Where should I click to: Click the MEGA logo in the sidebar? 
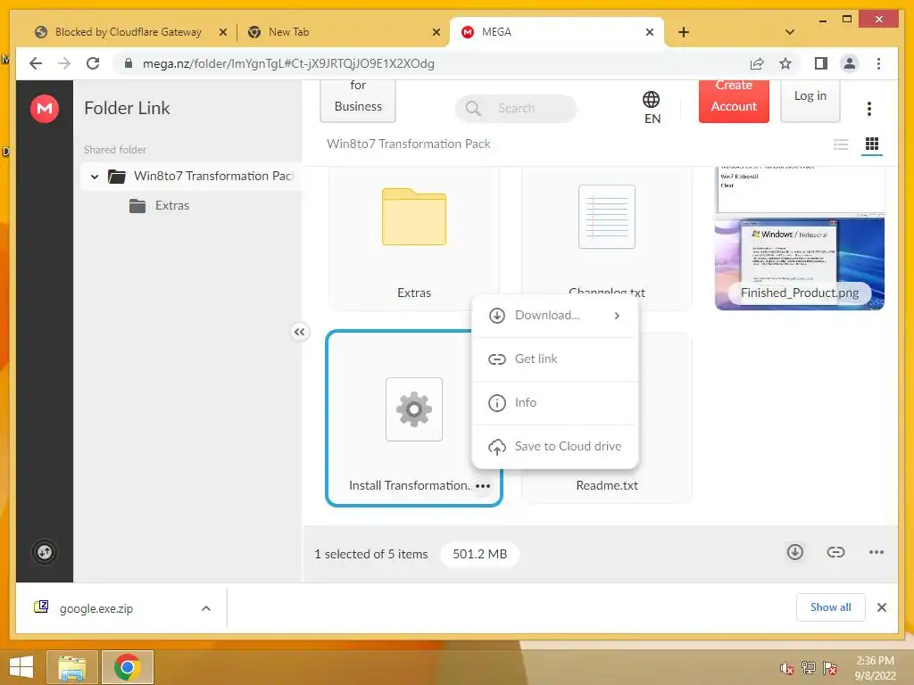pyautogui.click(x=45, y=108)
